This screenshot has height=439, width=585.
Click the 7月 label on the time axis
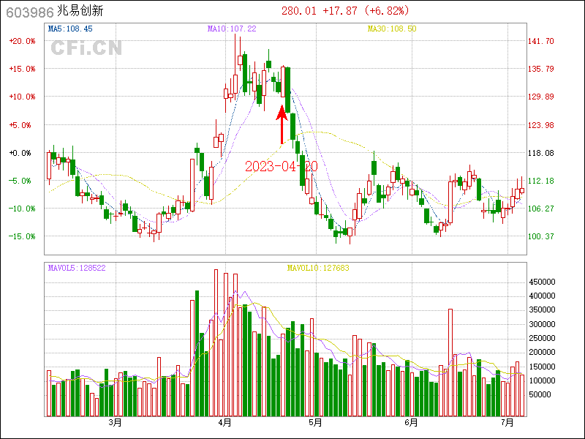[507, 422]
